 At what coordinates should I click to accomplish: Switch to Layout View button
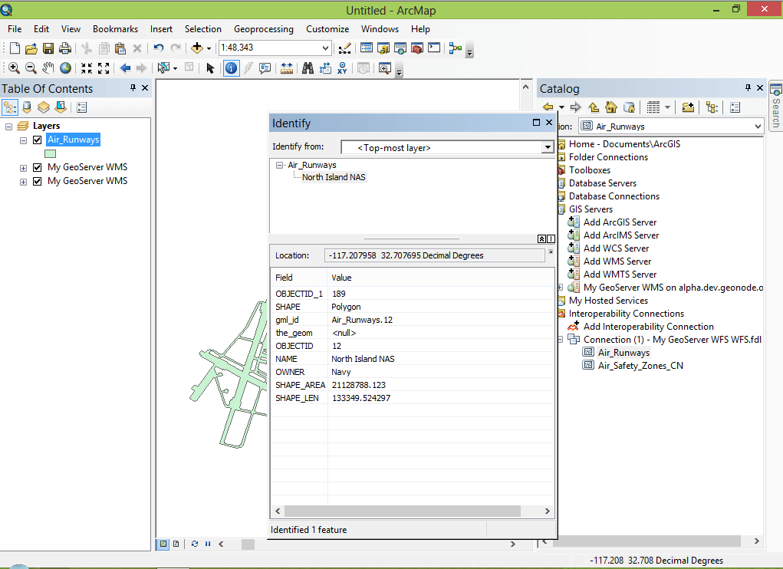coord(176,544)
